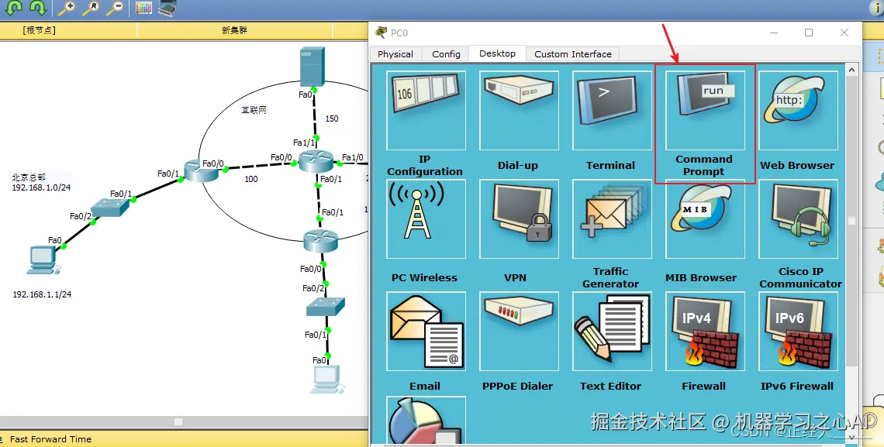This screenshot has height=447, width=884.
Task: Select the Beijing HQ switch
Action: pyautogui.click(x=110, y=208)
